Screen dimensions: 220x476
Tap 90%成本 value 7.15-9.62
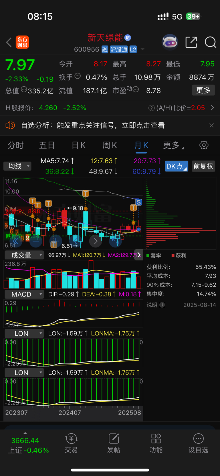pyautogui.click(x=203, y=285)
